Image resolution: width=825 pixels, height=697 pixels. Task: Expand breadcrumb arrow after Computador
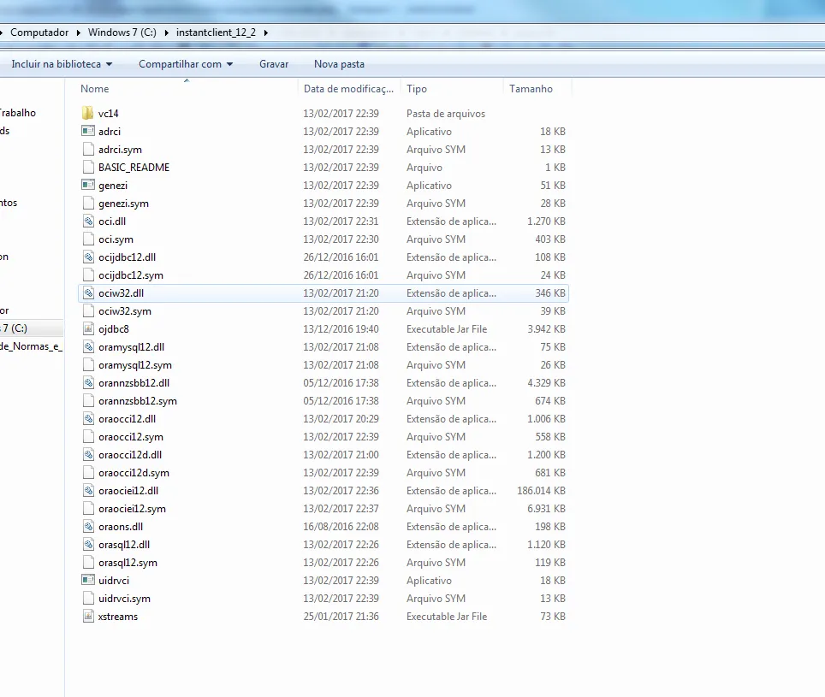[79, 32]
